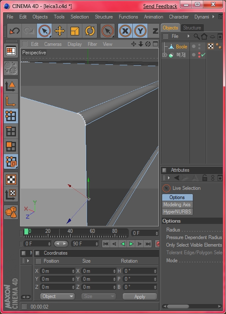Open the Objects menu
Image resolution: width=226 pixels, height=314 pixels.
pos(40,17)
